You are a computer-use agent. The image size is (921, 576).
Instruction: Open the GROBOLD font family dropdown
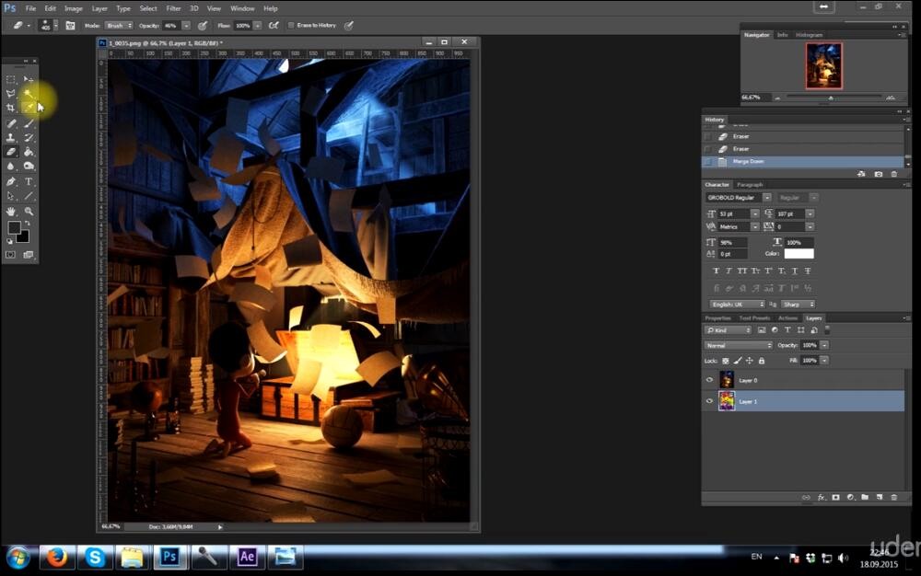(x=766, y=198)
